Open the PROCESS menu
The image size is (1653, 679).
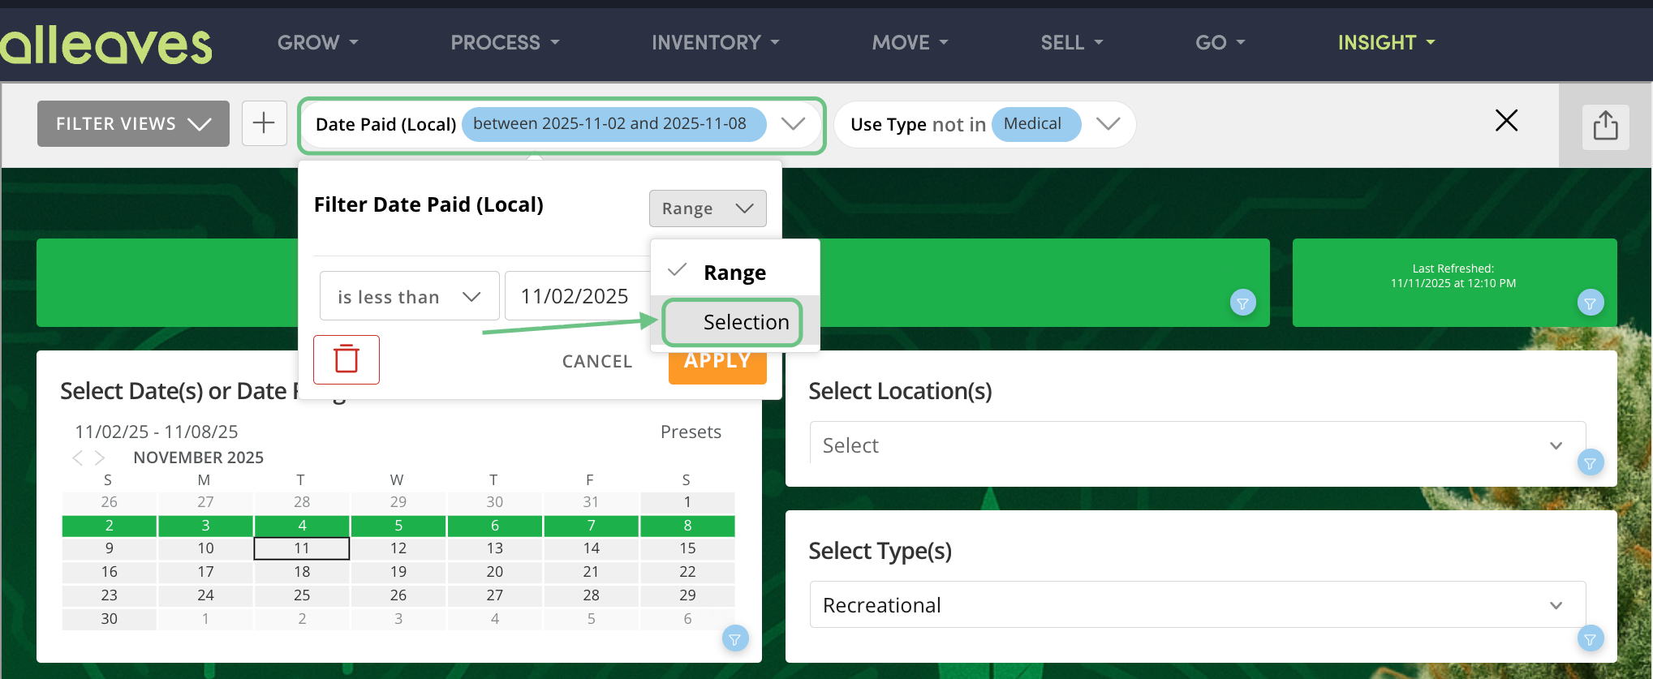505,42
